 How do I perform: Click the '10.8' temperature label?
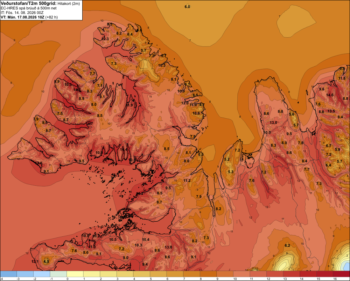(x=85, y=236)
